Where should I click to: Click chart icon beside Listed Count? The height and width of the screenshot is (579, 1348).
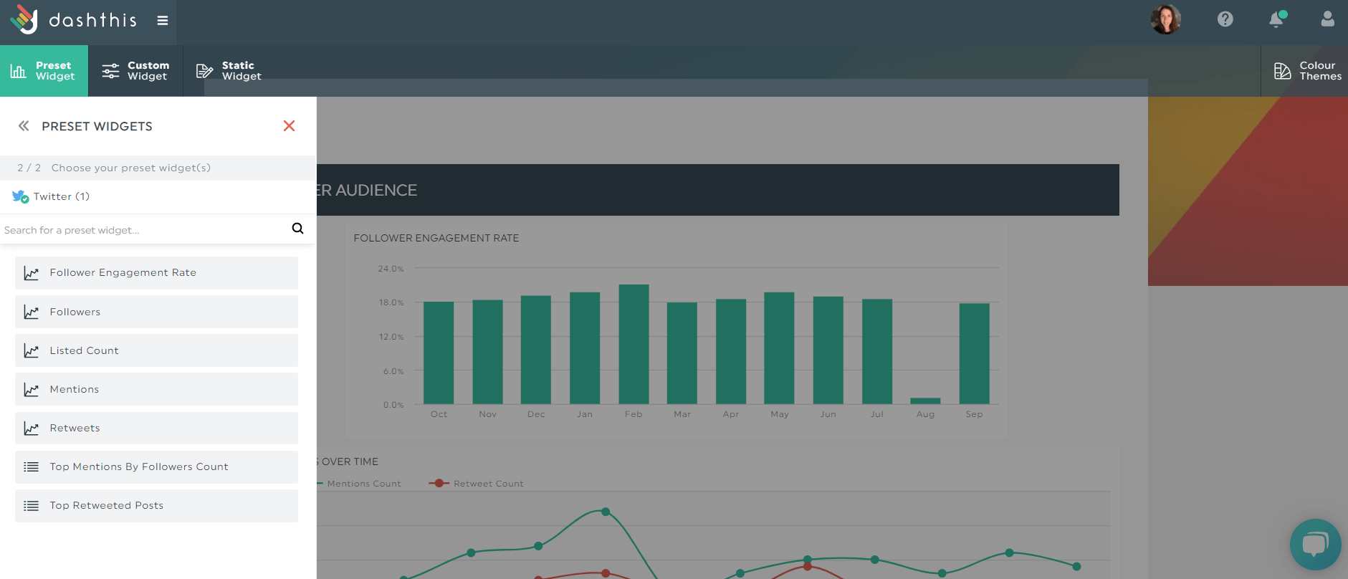pos(31,350)
